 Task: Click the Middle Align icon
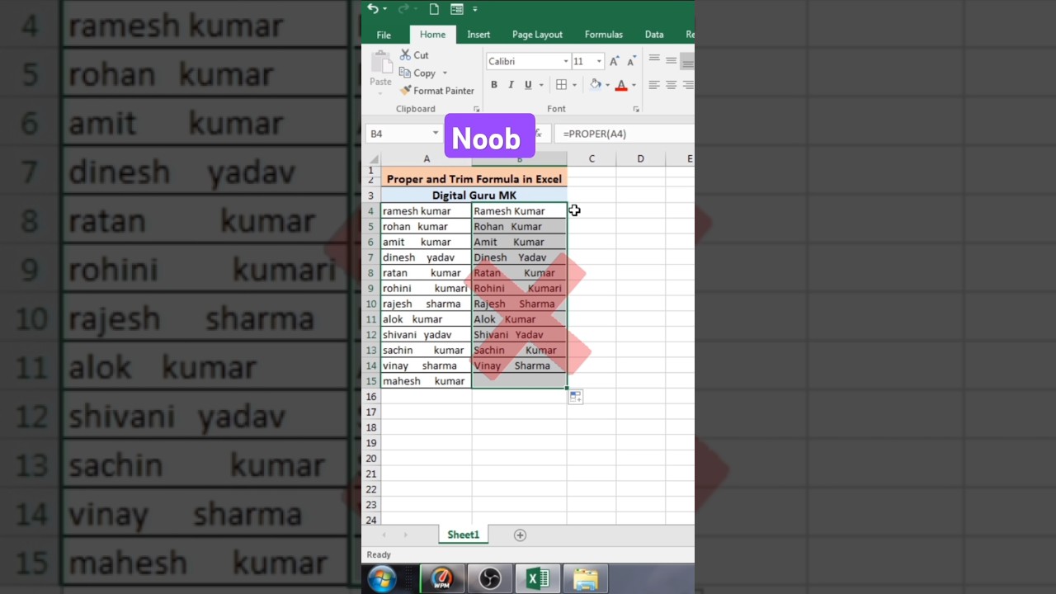pyautogui.click(x=671, y=61)
